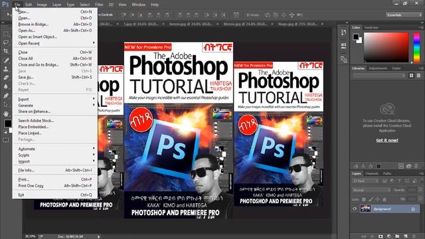The width and height of the screenshot is (425, 239).
Task: Click Create new adjustment layer icon
Action: click(389, 236)
